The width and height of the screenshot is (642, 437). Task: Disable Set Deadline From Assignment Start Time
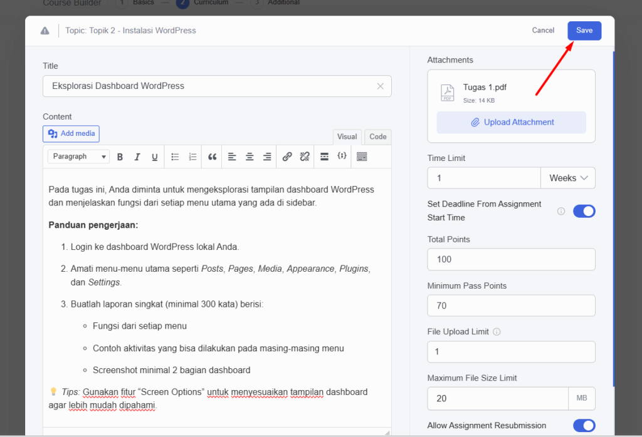click(x=584, y=211)
